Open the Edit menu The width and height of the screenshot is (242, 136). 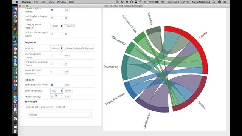(x=43, y=2)
